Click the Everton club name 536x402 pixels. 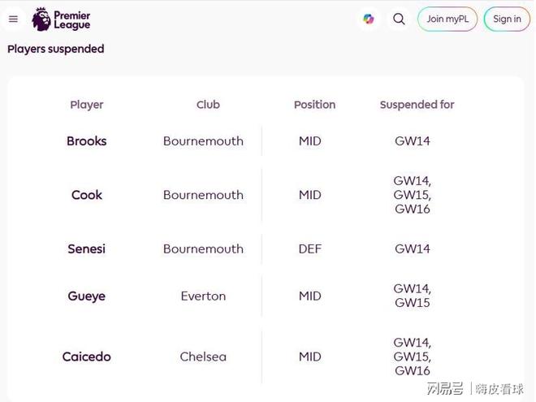pyautogui.click(x=203, y=296)
